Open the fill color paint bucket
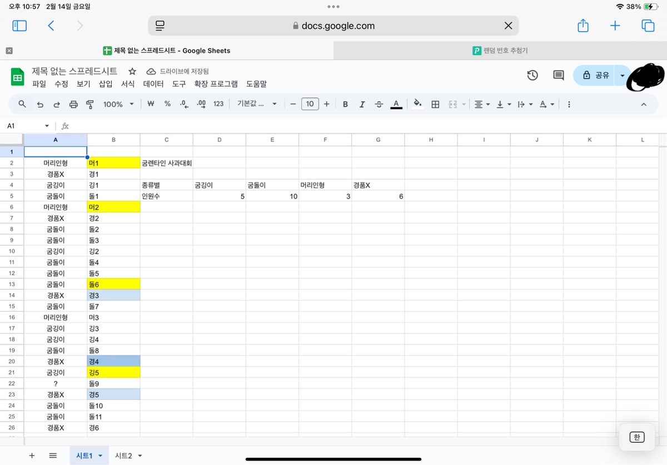 coord(418,104)
